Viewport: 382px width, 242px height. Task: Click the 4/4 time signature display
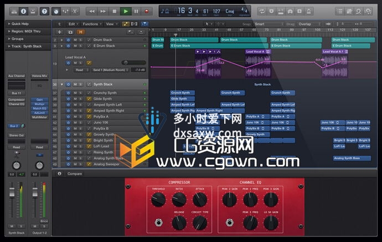pos(244,10)
